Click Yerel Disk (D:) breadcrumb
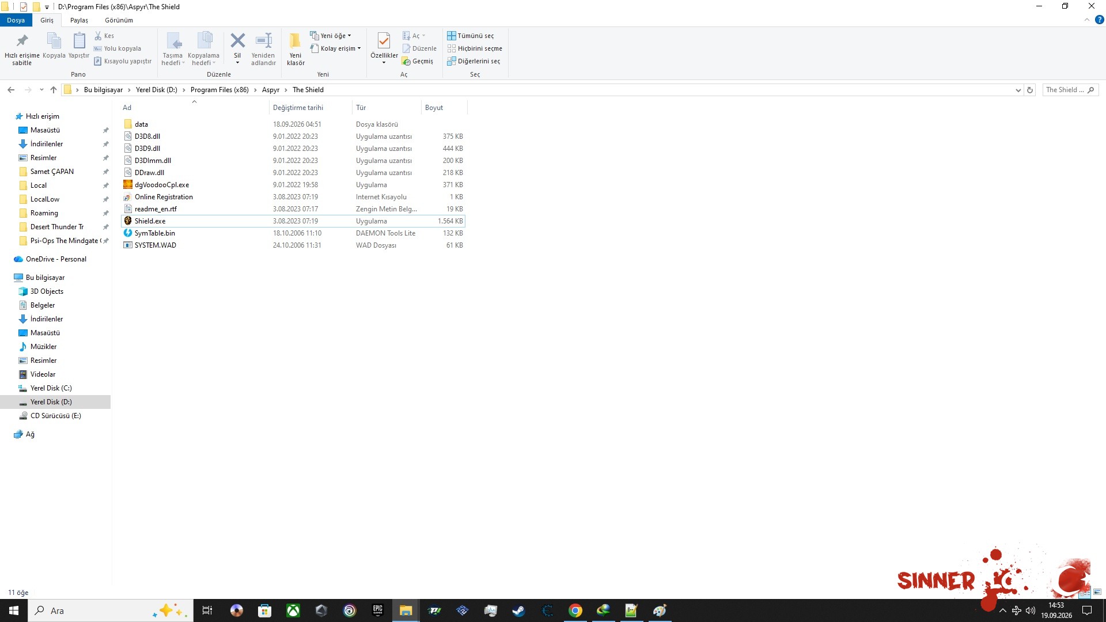The height and width of the screenshot is (622, 1106). (x=157, y=90)
